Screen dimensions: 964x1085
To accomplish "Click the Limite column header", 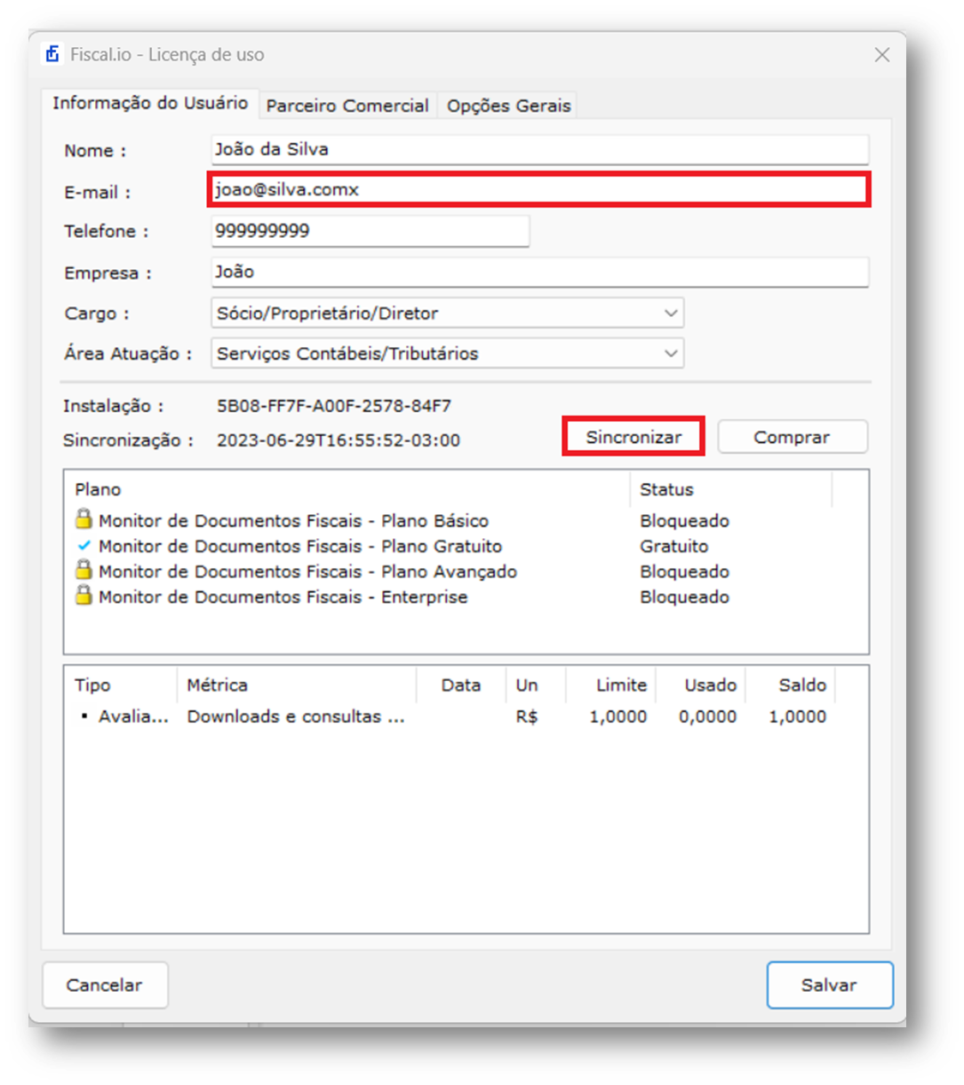I will (611, 685).
